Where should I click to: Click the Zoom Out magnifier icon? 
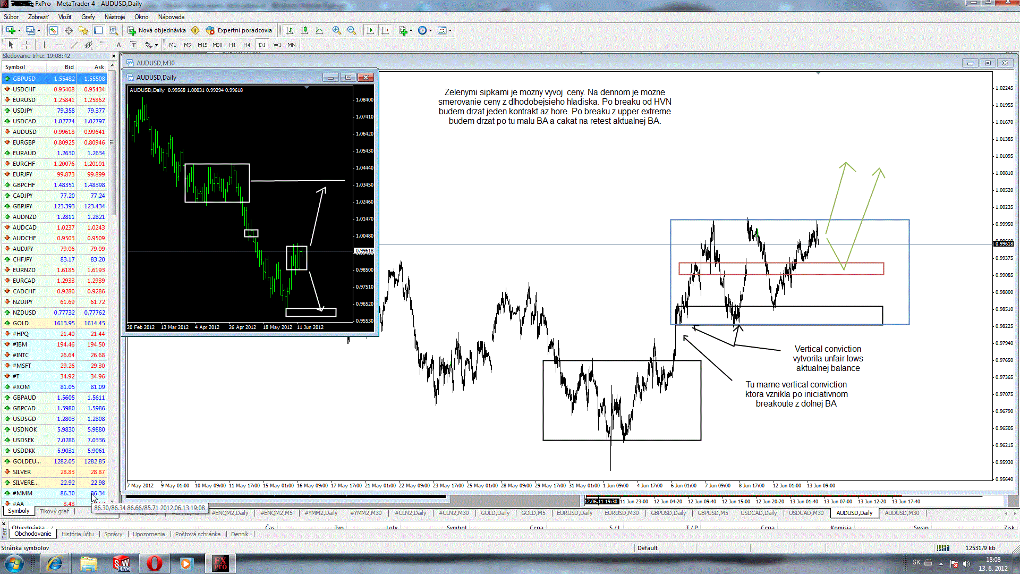click(351, 30)
